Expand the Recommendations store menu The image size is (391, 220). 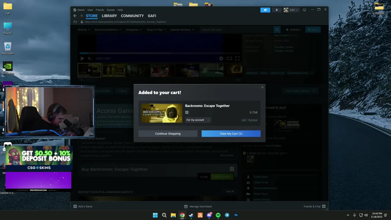tap(108, 30)
